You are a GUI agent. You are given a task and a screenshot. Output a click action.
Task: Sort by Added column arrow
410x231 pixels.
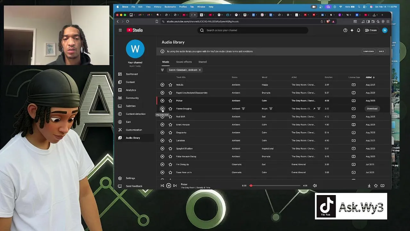tap(374, 77)
